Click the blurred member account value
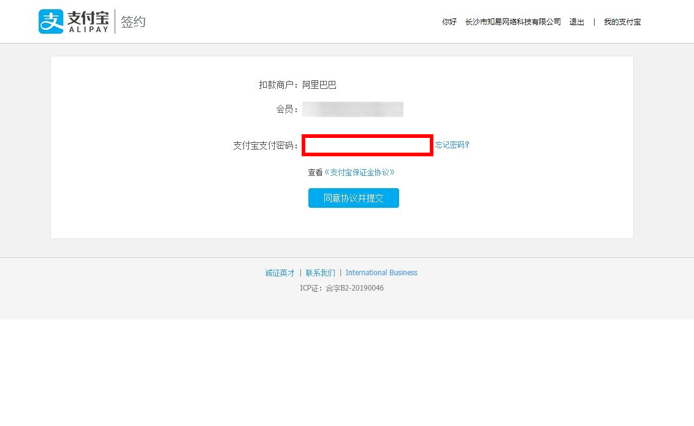Screen dimensions: 694x426 [x=353, y=110]
